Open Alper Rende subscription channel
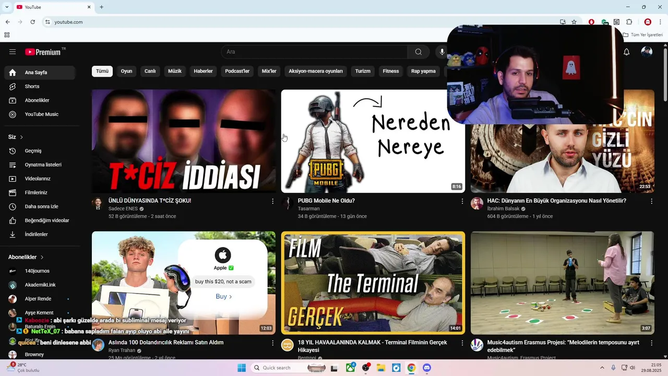Screen dimensions: 668x376 40,299
